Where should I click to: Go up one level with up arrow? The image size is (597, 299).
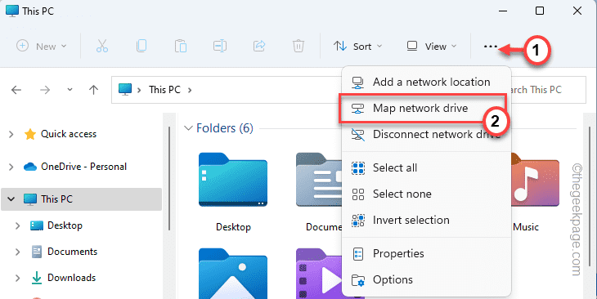[93, 90]
